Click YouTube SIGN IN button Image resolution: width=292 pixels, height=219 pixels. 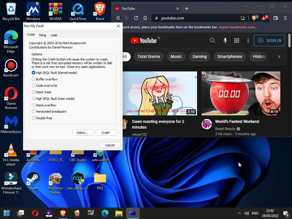coord(269,40)
